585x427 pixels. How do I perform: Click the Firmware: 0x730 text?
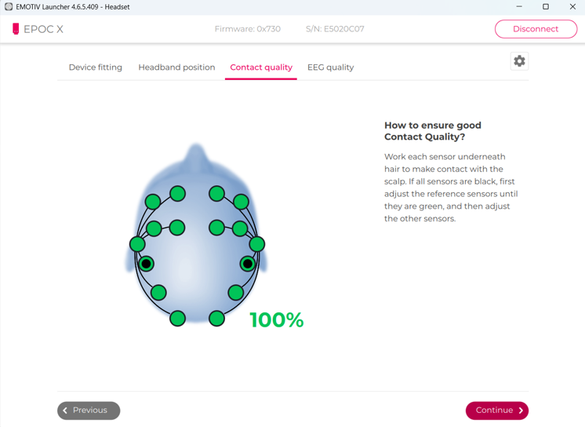pyautogui.click(x=248, y=29)
